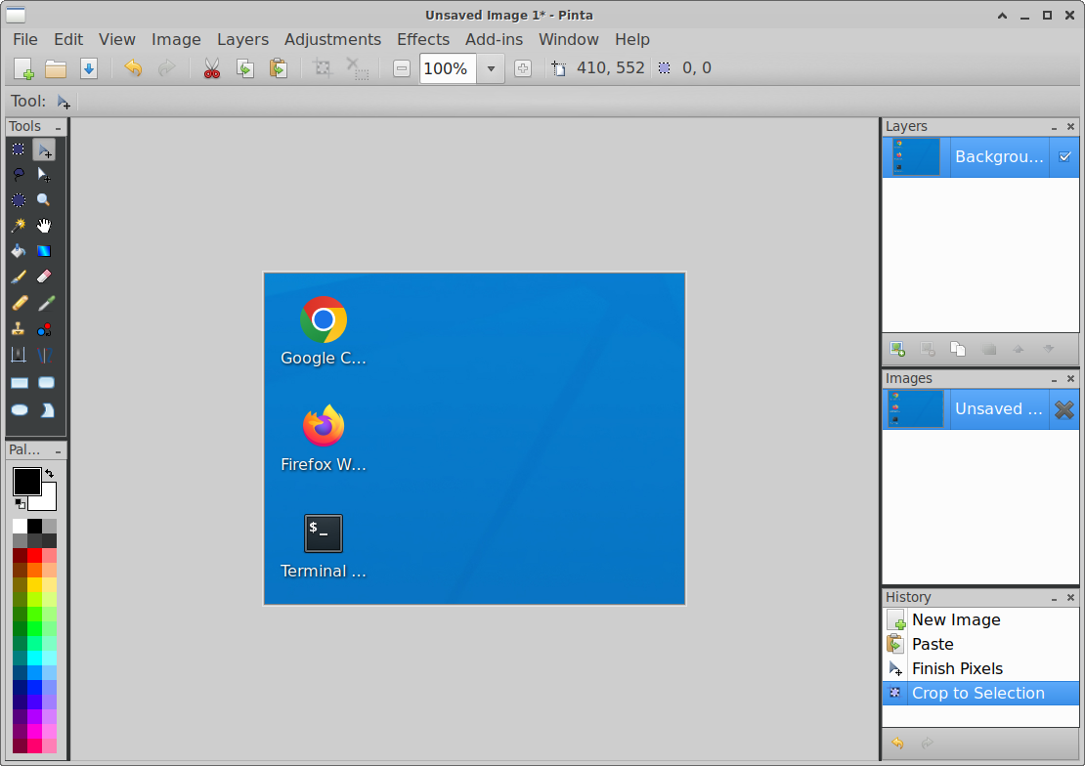
Task: Select the Text tool
Action: pyautogui.click(x=19, y=355)
